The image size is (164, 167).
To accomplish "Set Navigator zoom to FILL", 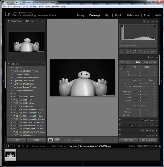I will [x=32, y=21].
